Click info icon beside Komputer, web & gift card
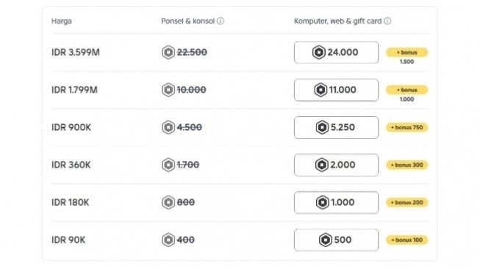The height and width of the screenshot is (269, 480). pos(387,21)
